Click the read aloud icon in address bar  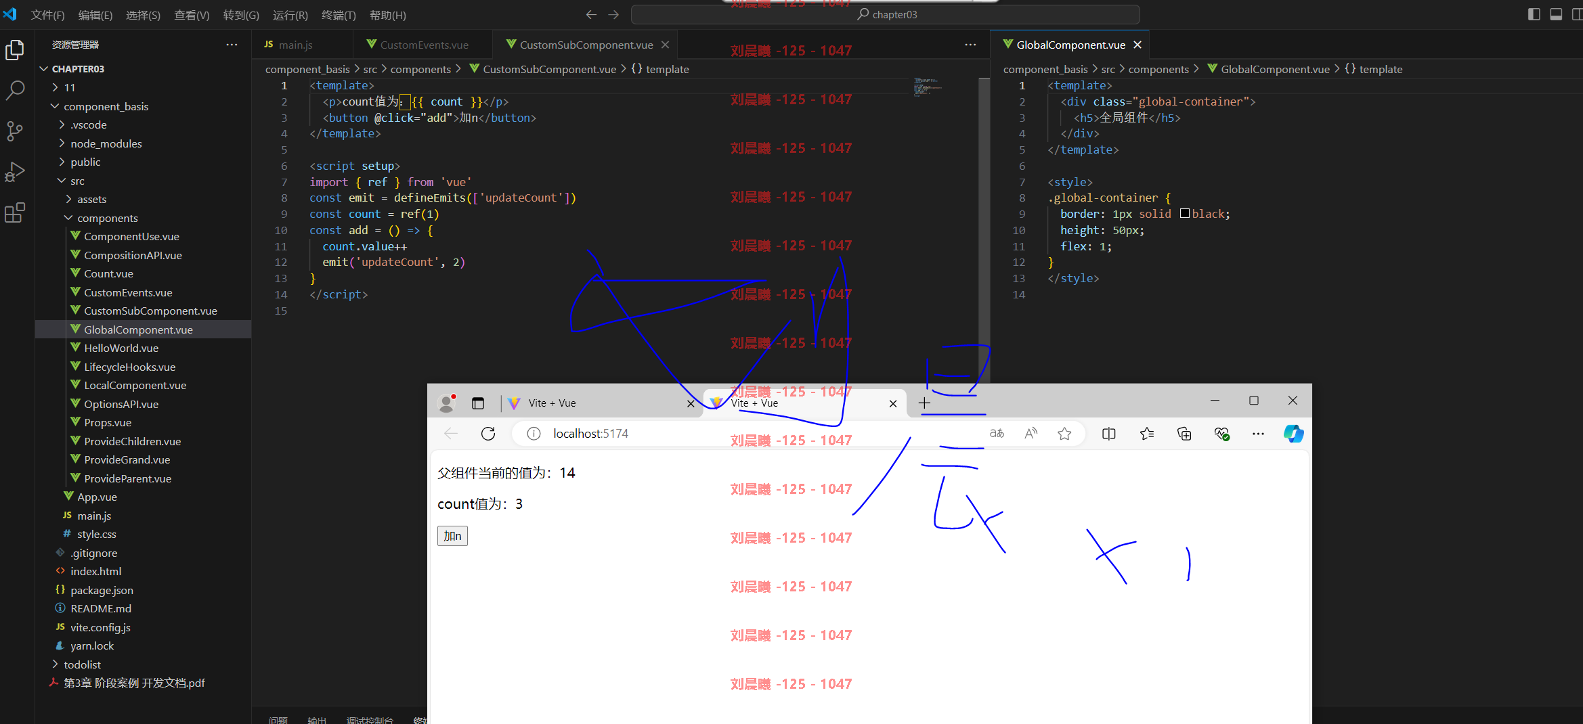click(1031, 434)
